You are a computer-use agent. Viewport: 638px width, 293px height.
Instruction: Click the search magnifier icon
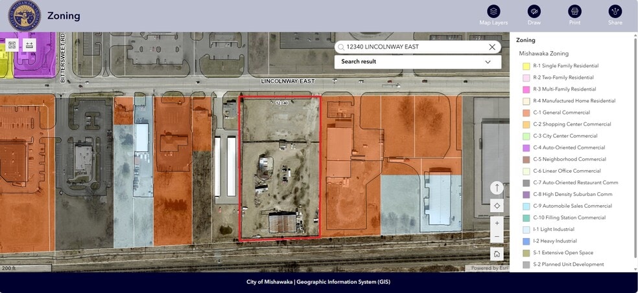point(341,47)
